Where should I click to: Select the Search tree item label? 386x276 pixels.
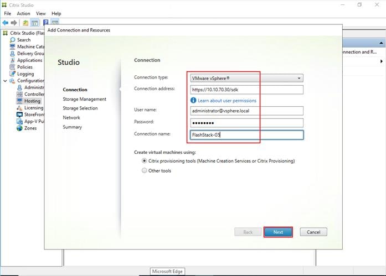pyautogui.click(x=24, y=40)
